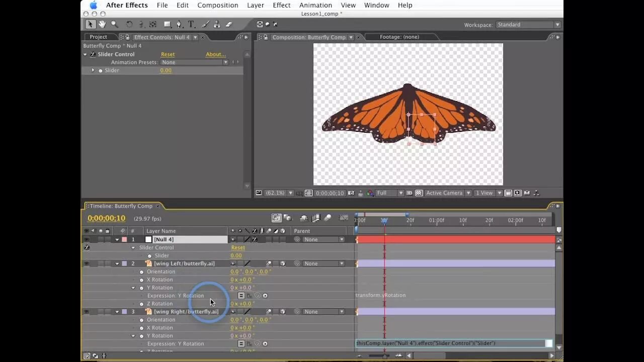Open the 1 View layout dropdown
The image size is (644, 362).
click(x=489, y=193)
